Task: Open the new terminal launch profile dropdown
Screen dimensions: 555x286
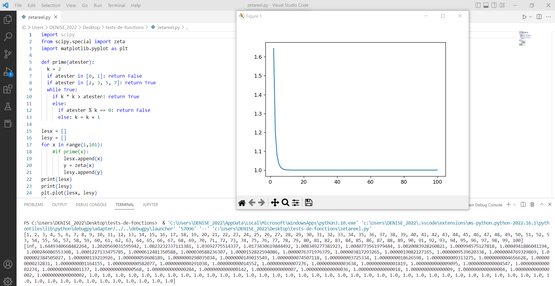Action: click(515, 205)
